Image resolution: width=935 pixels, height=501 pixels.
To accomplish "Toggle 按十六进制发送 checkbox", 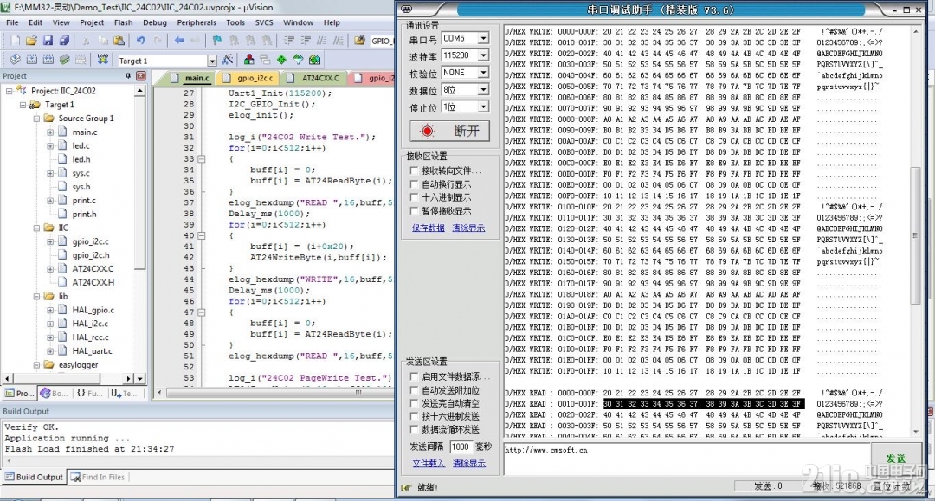I will (x=415, y=416).
